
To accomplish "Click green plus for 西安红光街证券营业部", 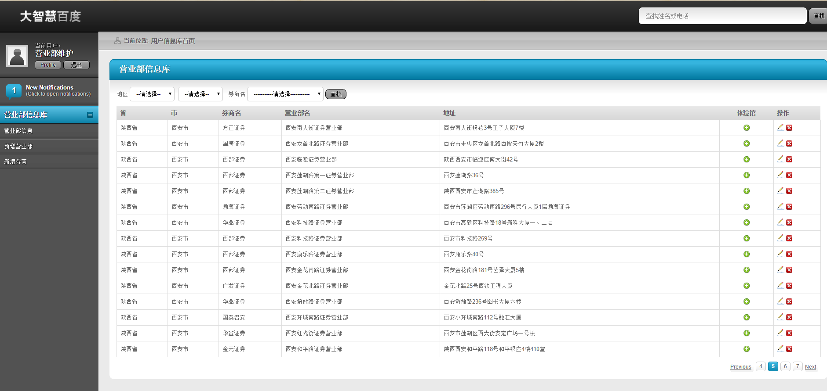I will [x=747, y=333].
